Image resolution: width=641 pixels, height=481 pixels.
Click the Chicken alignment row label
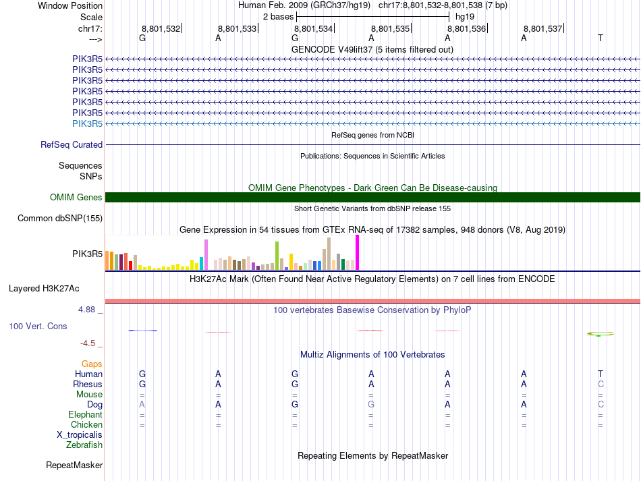pos(86,424)
